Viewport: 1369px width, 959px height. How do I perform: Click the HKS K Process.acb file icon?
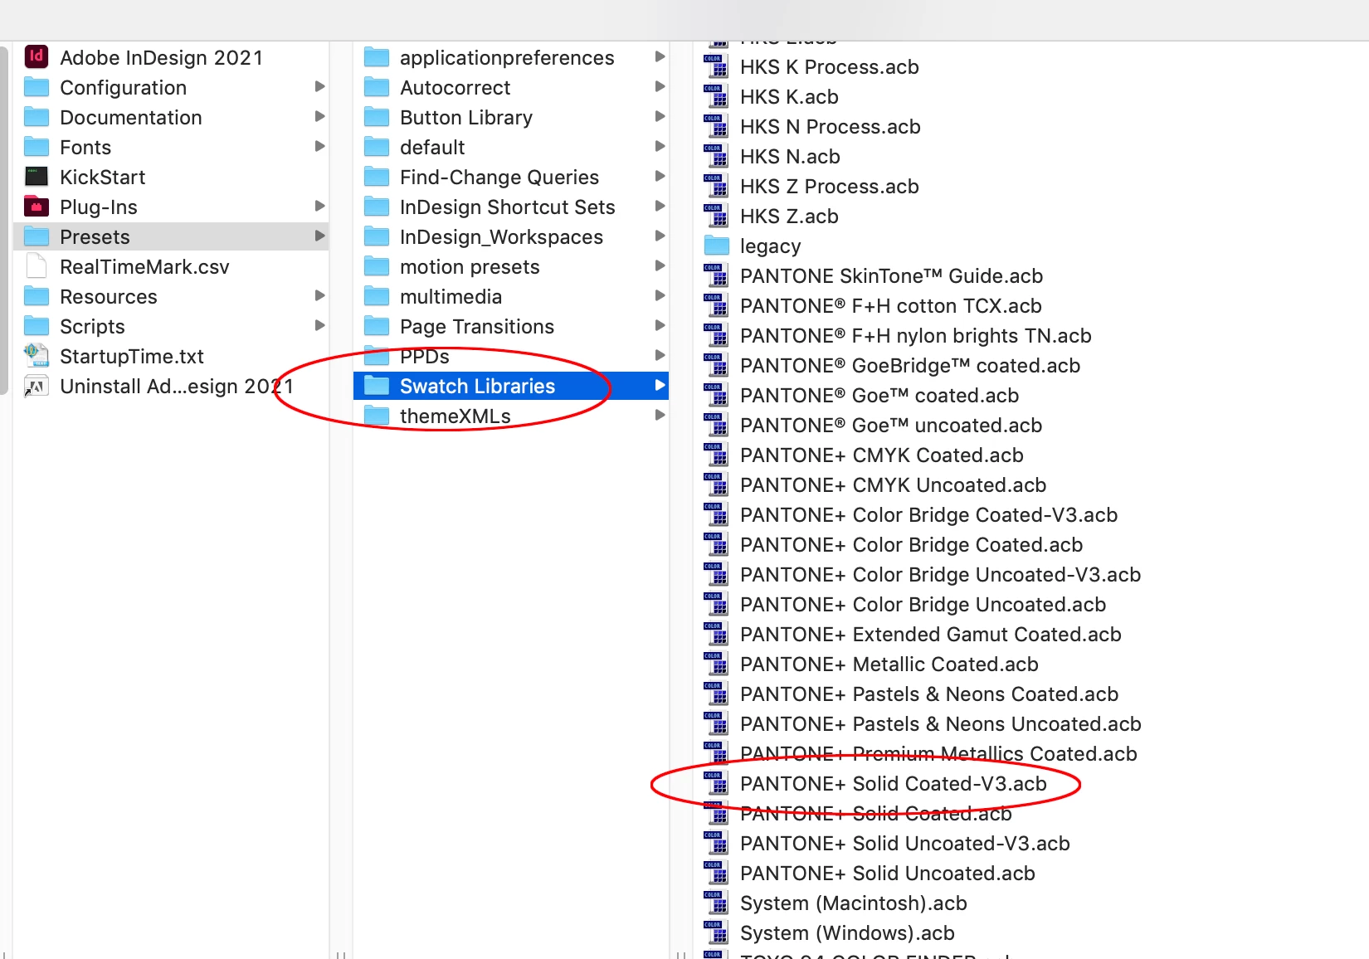[717, 67]
